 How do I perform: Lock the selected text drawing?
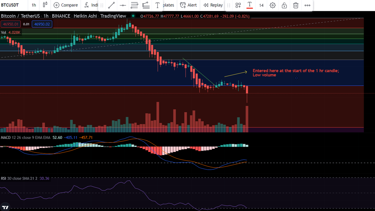point(284,5)
